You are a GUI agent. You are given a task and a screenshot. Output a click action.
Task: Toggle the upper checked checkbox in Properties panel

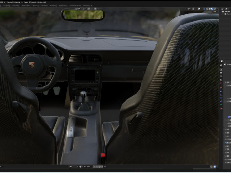click(x=229, y=117)
